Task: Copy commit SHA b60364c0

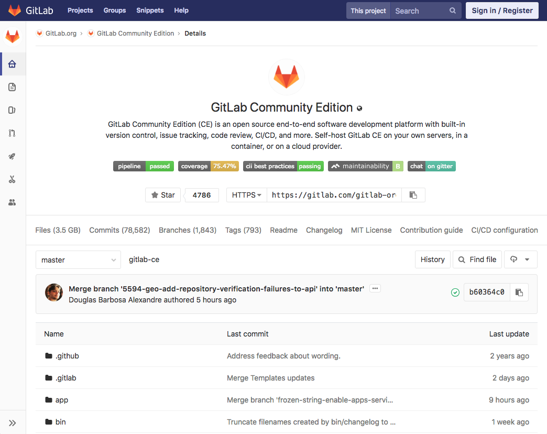Action: click(x=519, y=292)
